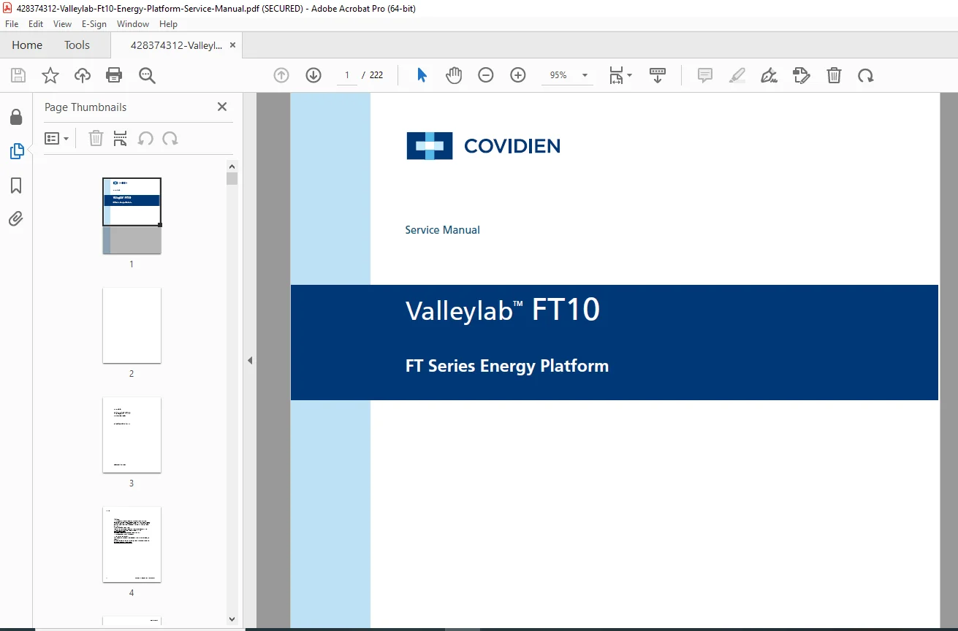Click the Save file icon

coord(18,75)
